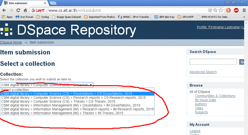Open the Advanced Search link

point(203,72)
